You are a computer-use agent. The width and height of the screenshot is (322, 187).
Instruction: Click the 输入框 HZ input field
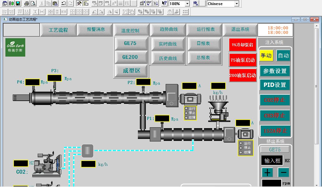(x=272, y=161)
